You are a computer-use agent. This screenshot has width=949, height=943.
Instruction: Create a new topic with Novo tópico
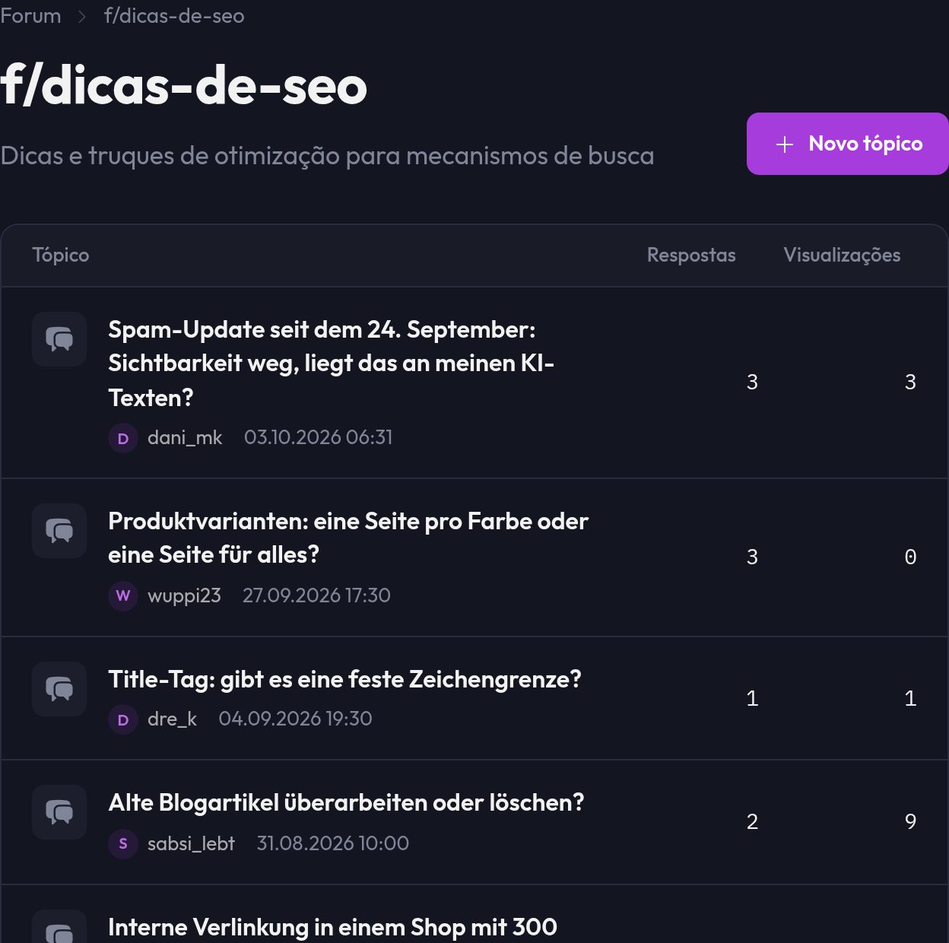[x=847, y=144]
